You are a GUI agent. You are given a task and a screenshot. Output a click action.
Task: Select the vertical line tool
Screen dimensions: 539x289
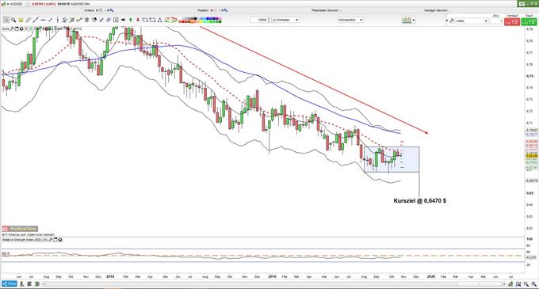pyautogui.click(x=57, y=20)
